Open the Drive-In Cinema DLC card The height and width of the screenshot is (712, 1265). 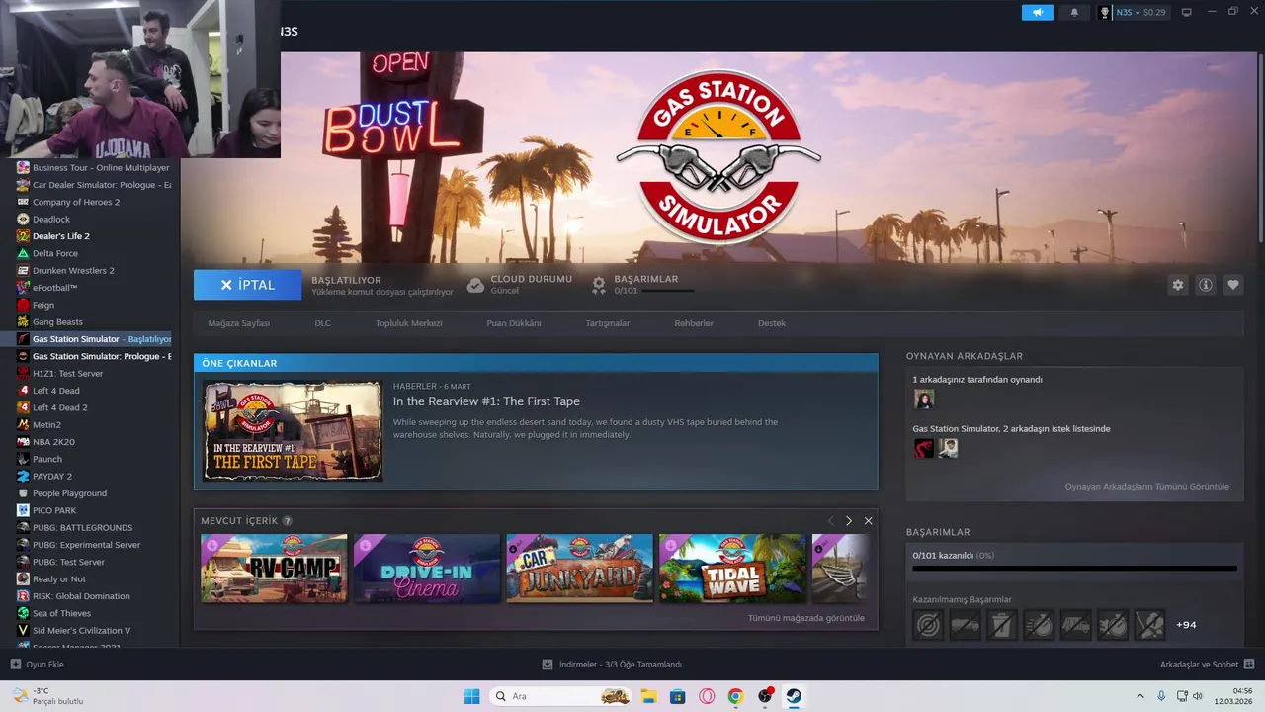pyautogui.click(x=427, y=569)
